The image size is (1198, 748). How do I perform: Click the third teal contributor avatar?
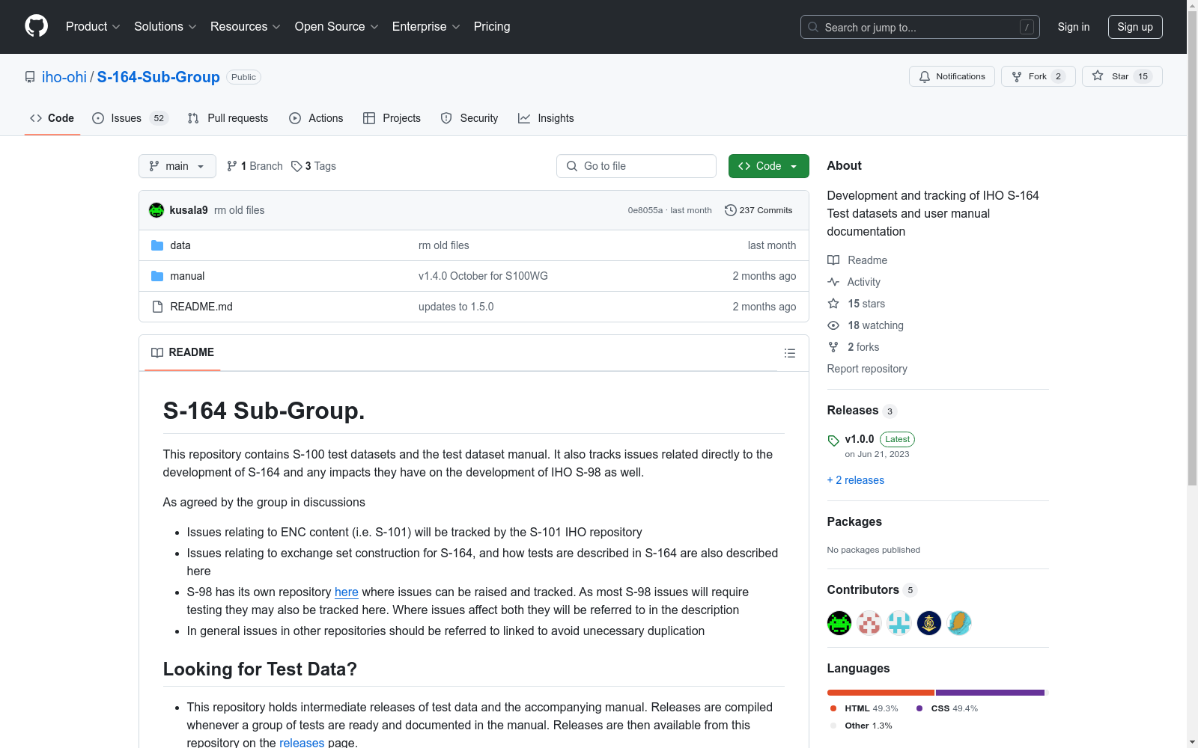tap(899, 622)
